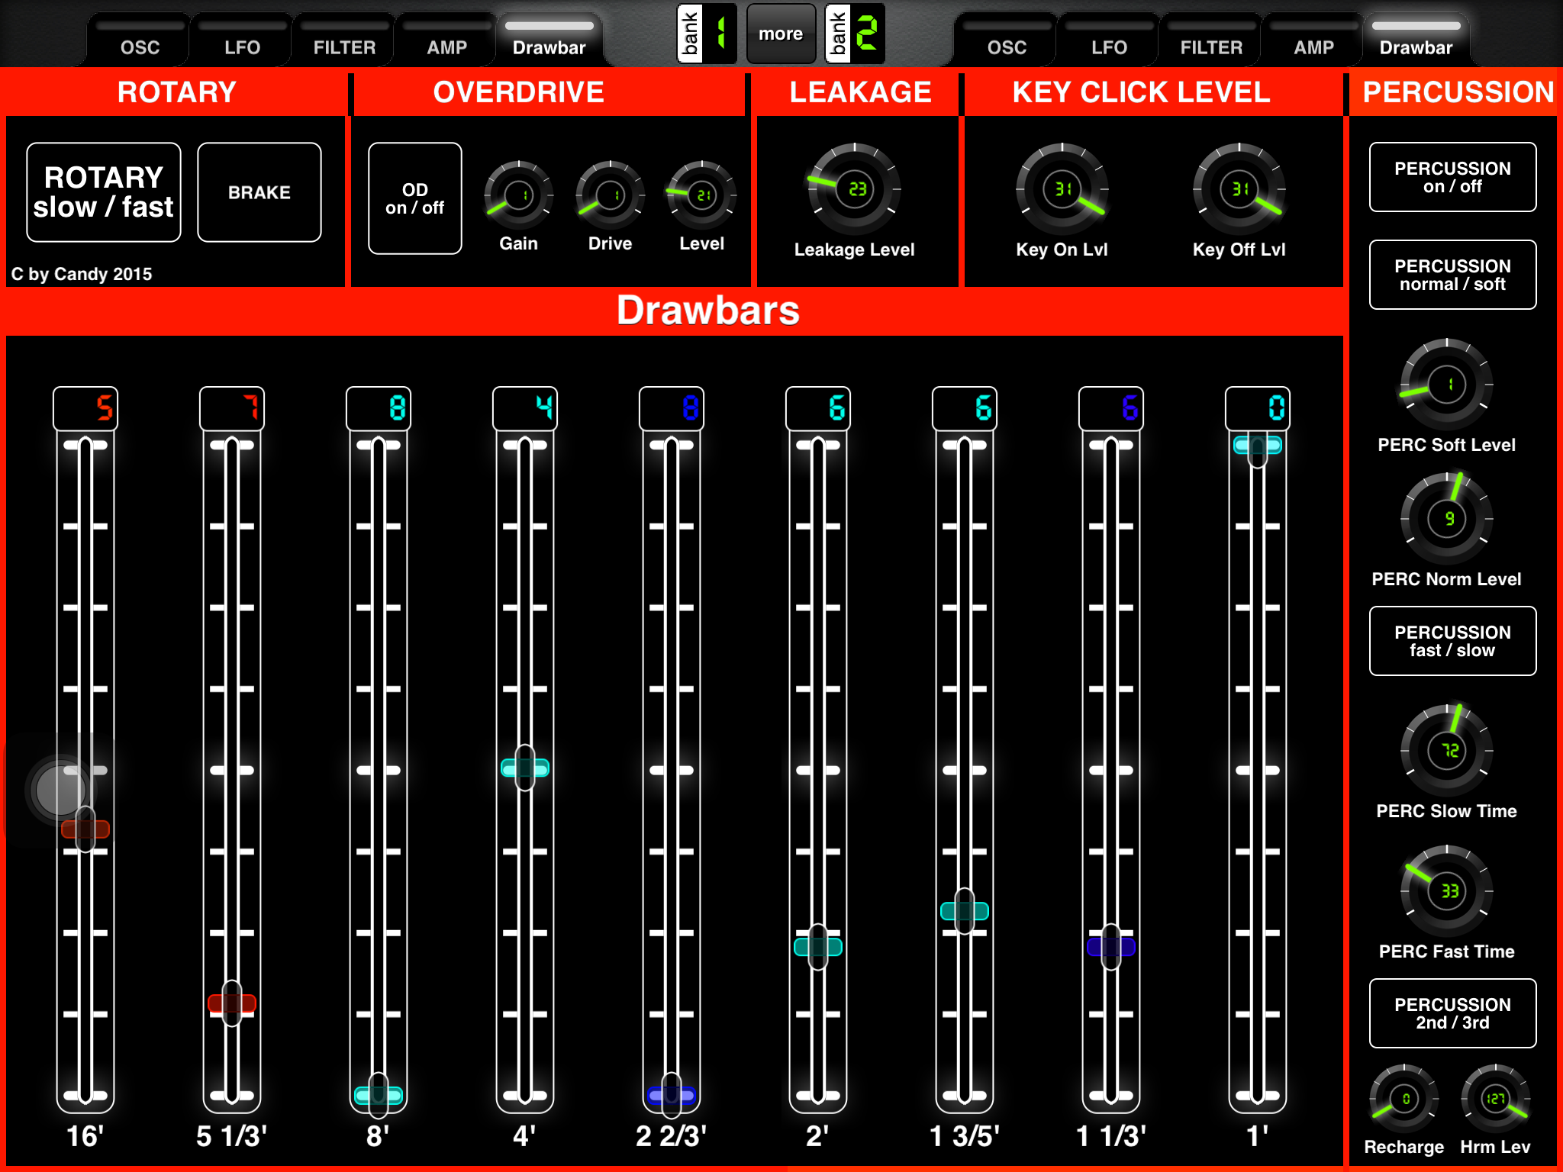Click the 5 1/3' drawbar value display

[x=232, y=408]
